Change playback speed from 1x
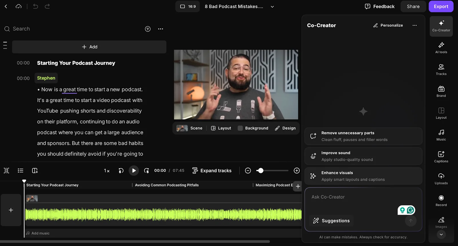Image resolution: width=458 pixels, height=246 pixels. (106, 171)
